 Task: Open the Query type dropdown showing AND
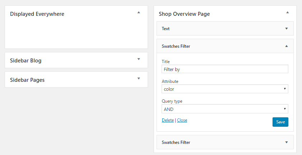coord(225,109)
